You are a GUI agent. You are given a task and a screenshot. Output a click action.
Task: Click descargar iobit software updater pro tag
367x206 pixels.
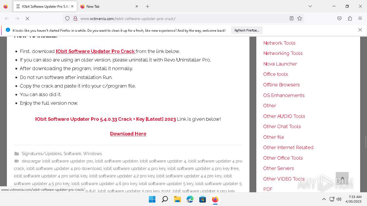(57, 161)
